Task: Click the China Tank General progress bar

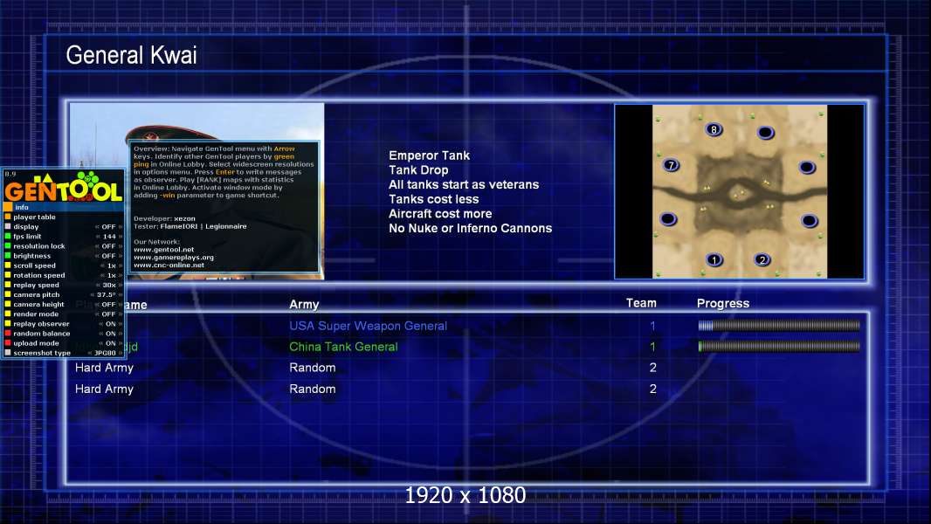Action: [779, 346]
